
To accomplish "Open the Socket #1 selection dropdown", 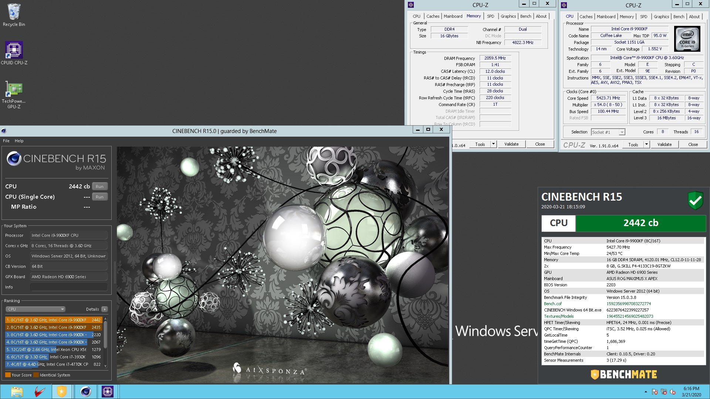I will tap(608, 132).
